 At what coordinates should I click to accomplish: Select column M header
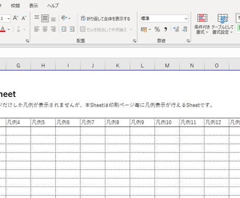click(167, 66)
